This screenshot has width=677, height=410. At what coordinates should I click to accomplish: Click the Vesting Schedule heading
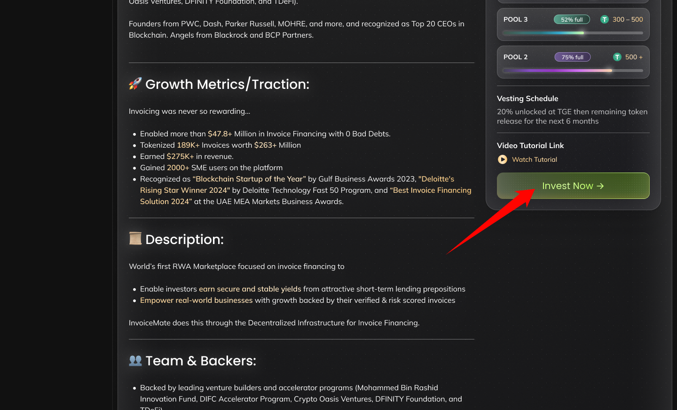click(527, 98)
